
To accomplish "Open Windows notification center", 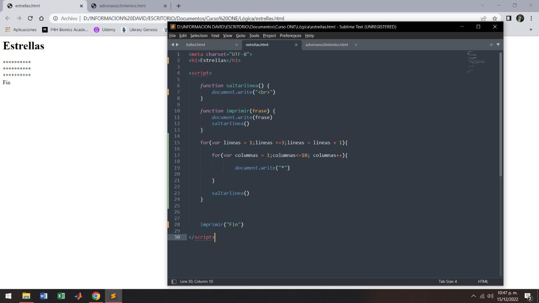I will (x=528, y=296).
